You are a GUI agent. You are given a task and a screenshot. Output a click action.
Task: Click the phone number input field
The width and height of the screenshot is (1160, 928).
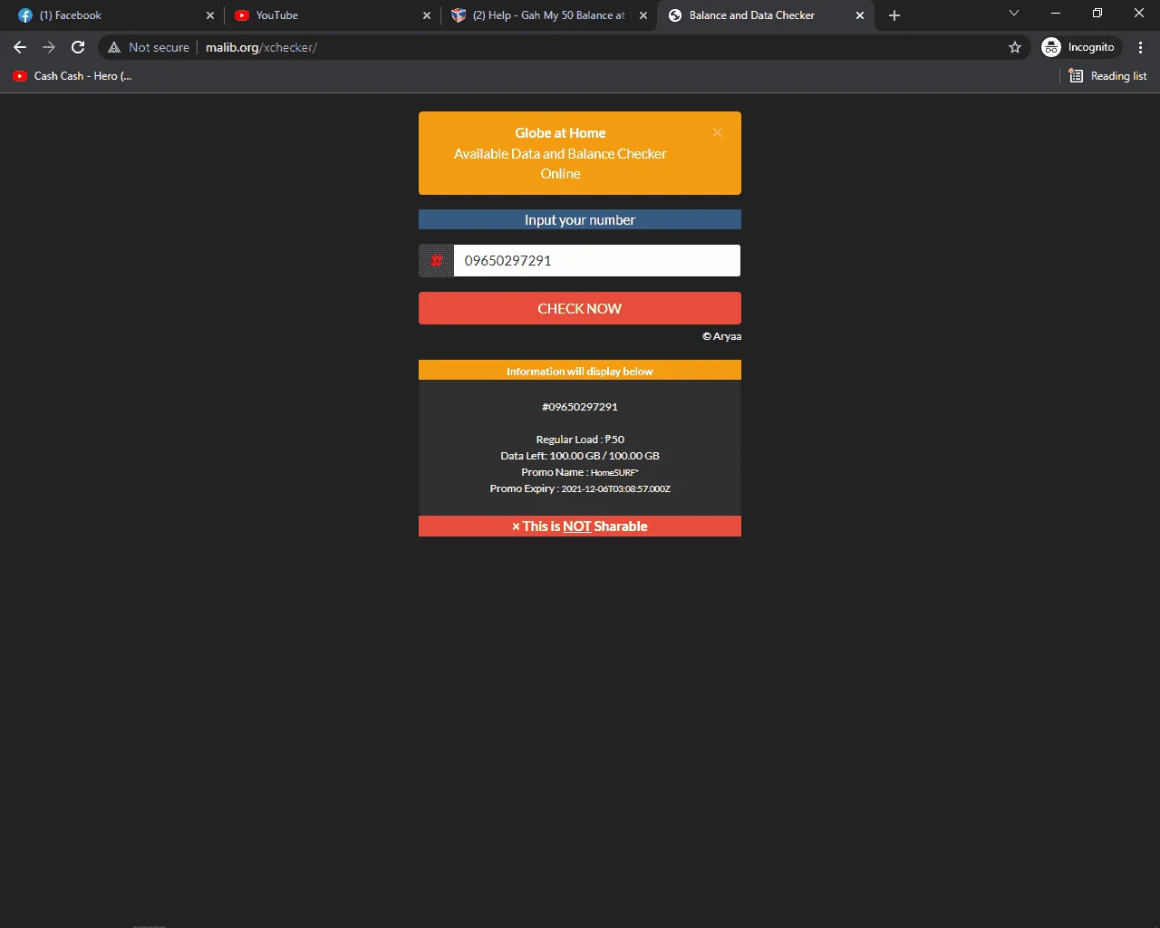596,261
